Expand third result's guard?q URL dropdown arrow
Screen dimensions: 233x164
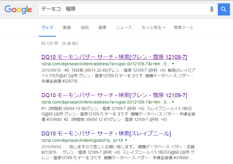pyautogui.click(x=126, y=140)
